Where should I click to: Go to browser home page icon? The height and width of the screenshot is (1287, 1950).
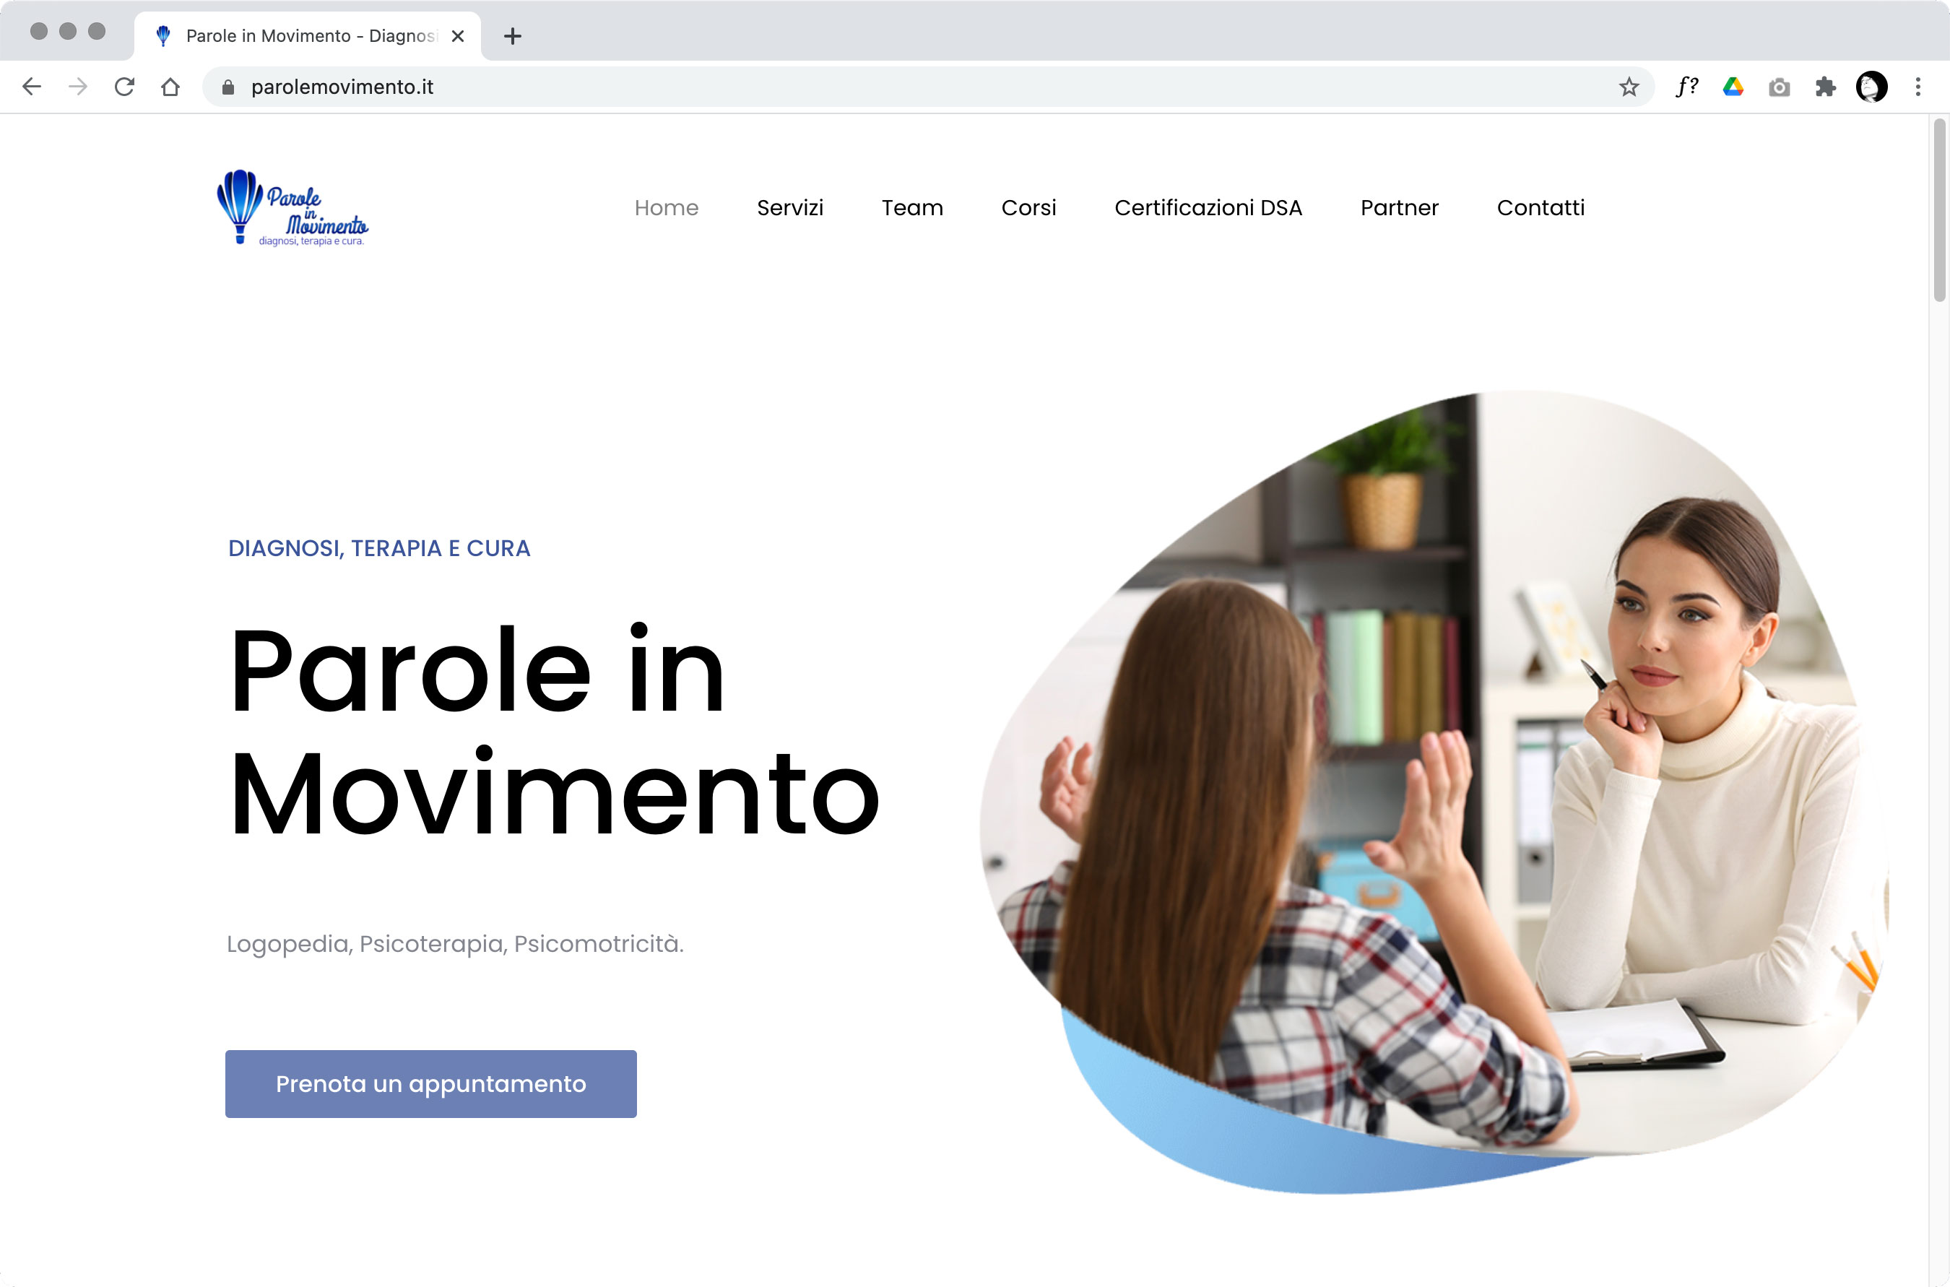170,86
